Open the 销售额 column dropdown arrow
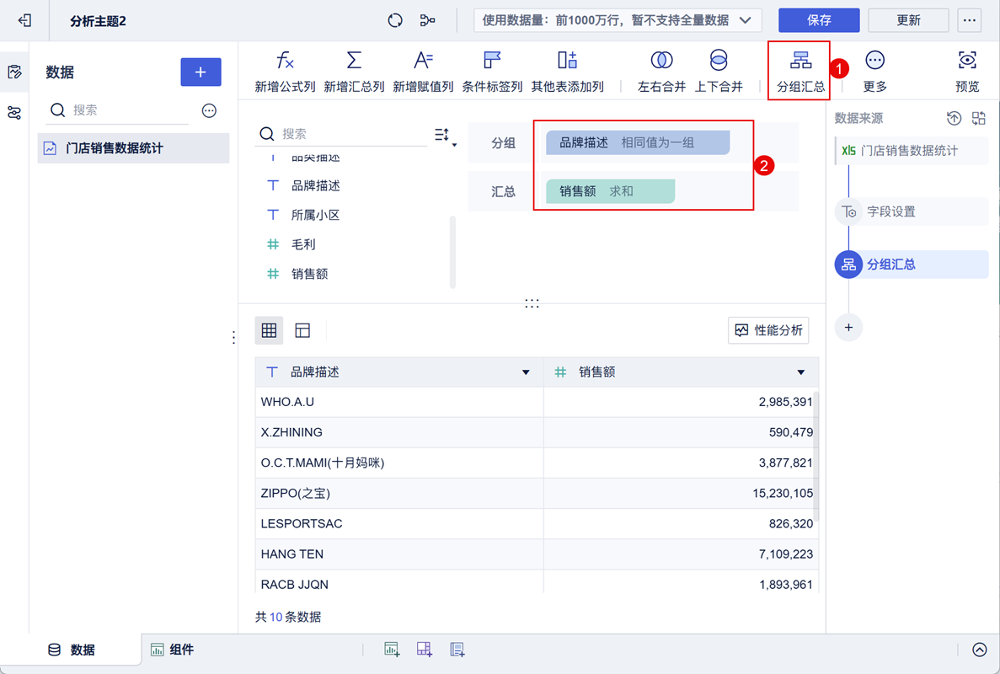Image resolution: width=1000 pixels, height=674 pixels. 799,372
